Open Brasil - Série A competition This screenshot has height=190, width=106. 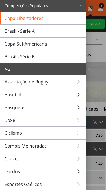pyautogui.click(x=43, y=31)
